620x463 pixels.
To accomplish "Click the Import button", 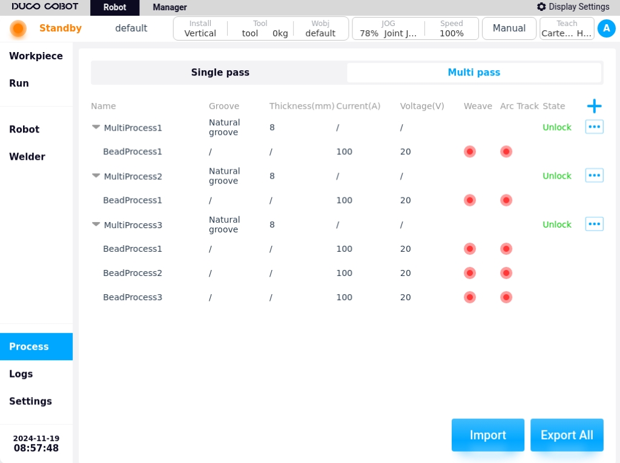I will click(x=488, y=435).
